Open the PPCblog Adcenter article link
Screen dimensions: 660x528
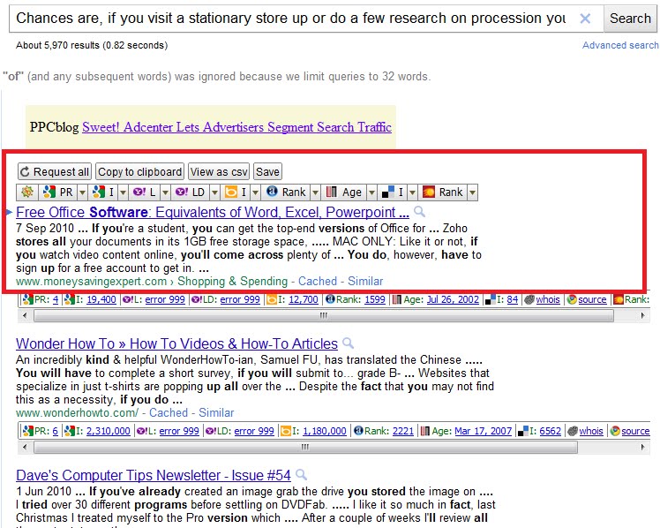point(237,127)
